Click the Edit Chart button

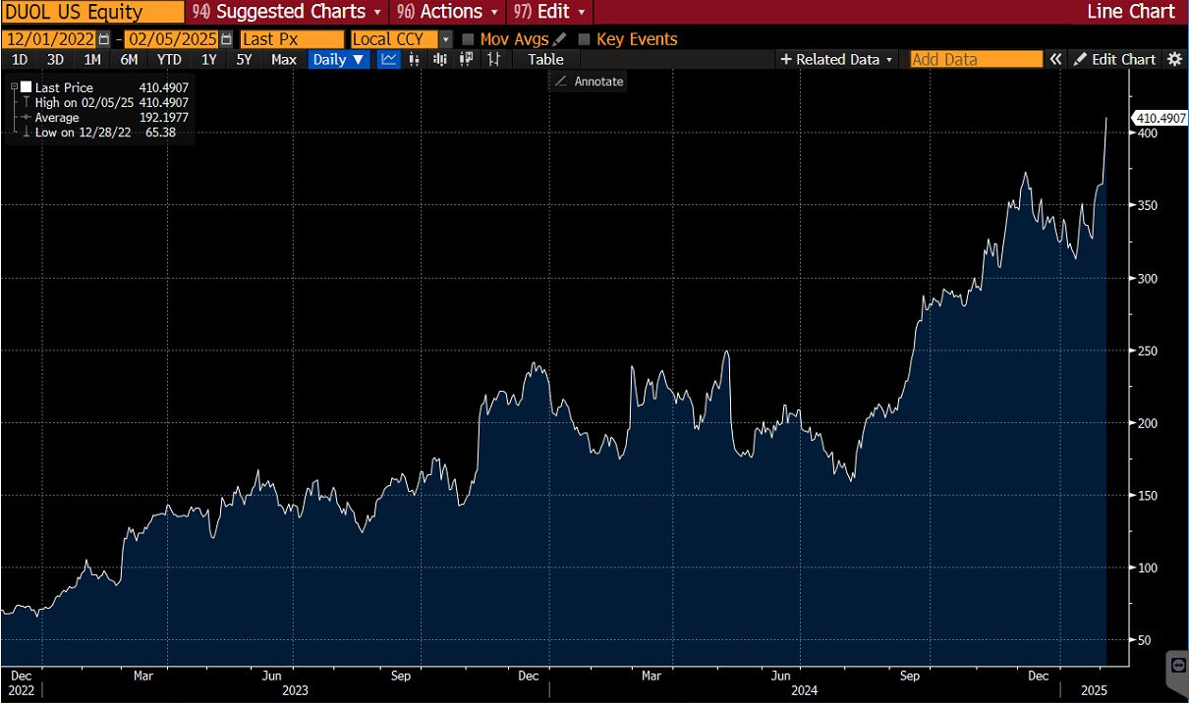[1114, 59]
